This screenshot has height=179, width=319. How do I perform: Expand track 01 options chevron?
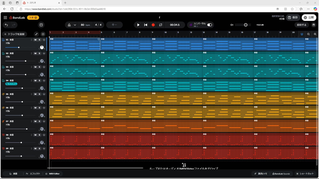tap(44, 40)
